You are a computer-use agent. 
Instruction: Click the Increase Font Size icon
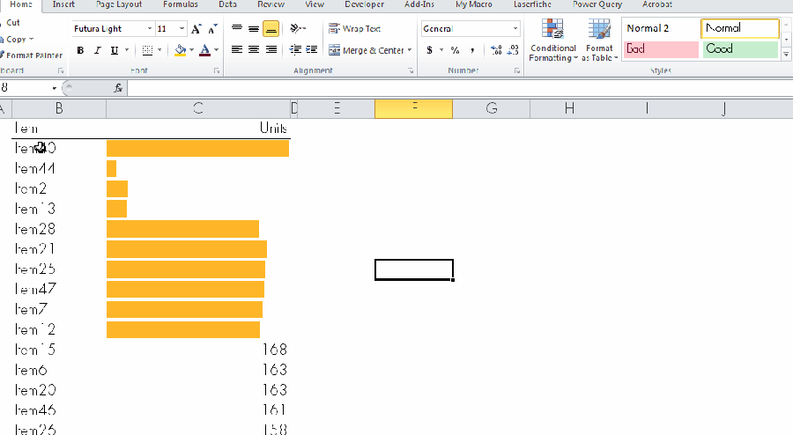pyautogui.click(x=196, y=29)
